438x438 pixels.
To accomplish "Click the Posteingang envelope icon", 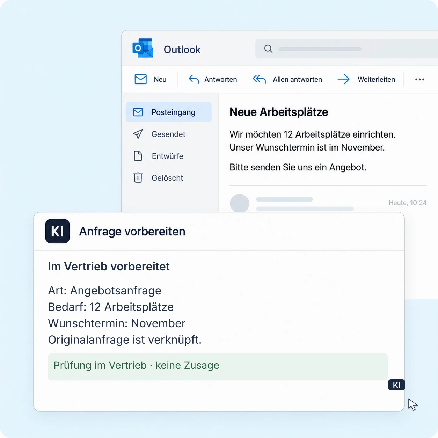I will (x=138, y=112).
